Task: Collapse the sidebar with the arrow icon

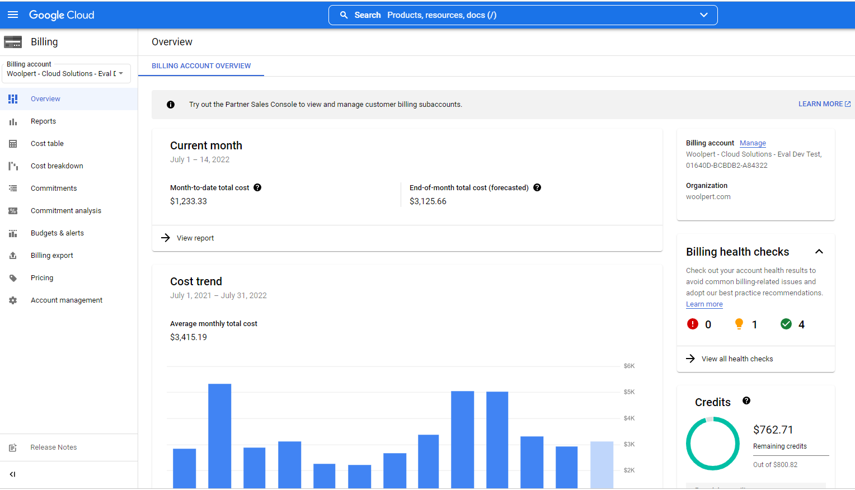Action: point(12,474)
